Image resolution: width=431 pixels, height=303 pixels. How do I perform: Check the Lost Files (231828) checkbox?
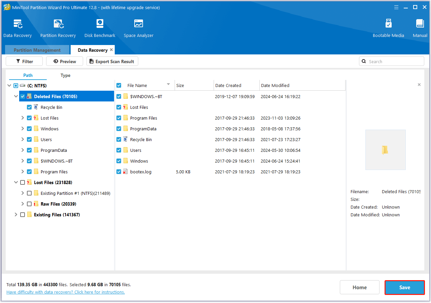point(23,182)
